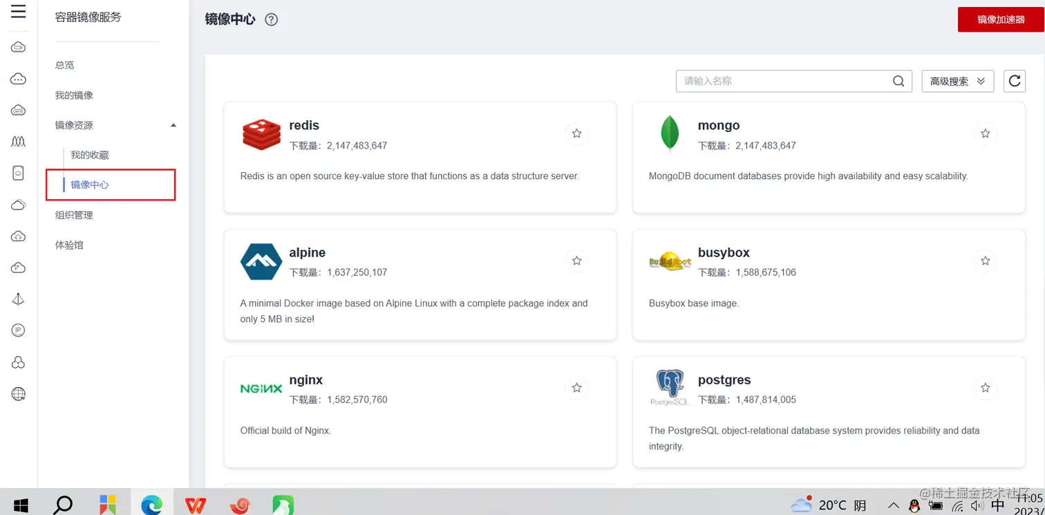Open the colorful store icon on the taskbar
Viewport: 1045px width, 515px height.
(107, 505)
